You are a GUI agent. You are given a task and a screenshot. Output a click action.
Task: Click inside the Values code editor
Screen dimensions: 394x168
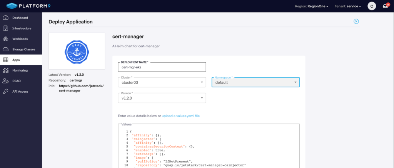click(209, 146)
